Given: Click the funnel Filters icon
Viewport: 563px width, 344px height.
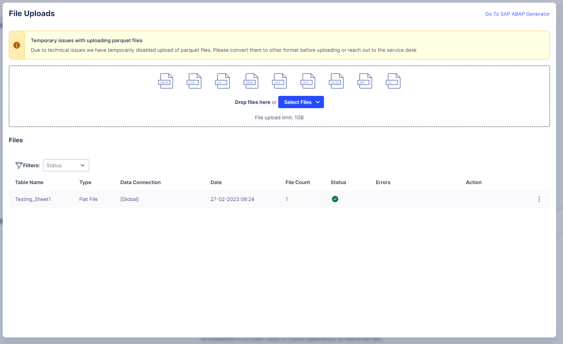Looking at the screenshot, I should [18, 165].
